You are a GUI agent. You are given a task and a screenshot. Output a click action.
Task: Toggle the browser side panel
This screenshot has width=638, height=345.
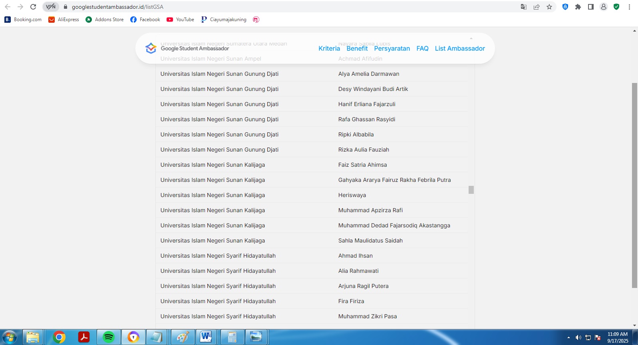590,7
